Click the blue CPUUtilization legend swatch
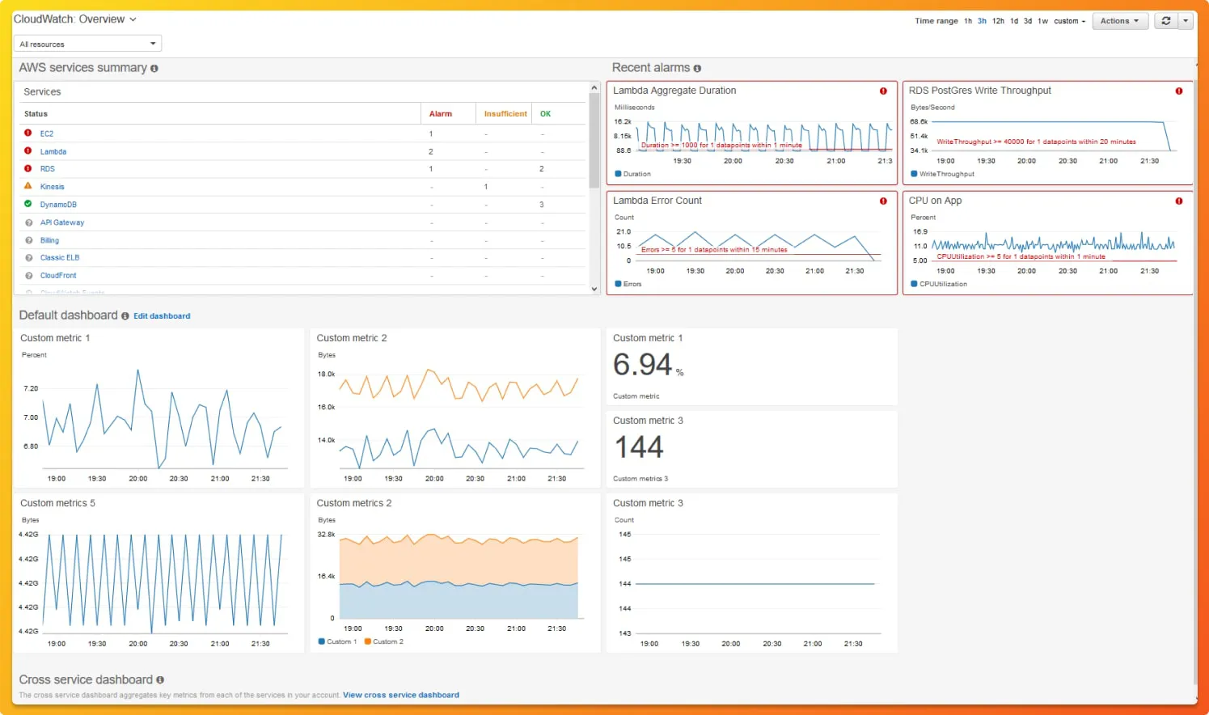The image size is (1209, 715). coord(914,284)
